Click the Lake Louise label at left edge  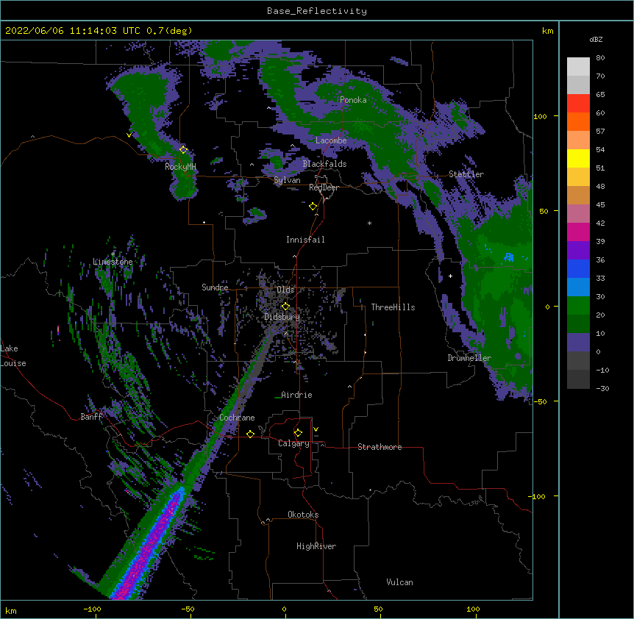coord(13,356)
